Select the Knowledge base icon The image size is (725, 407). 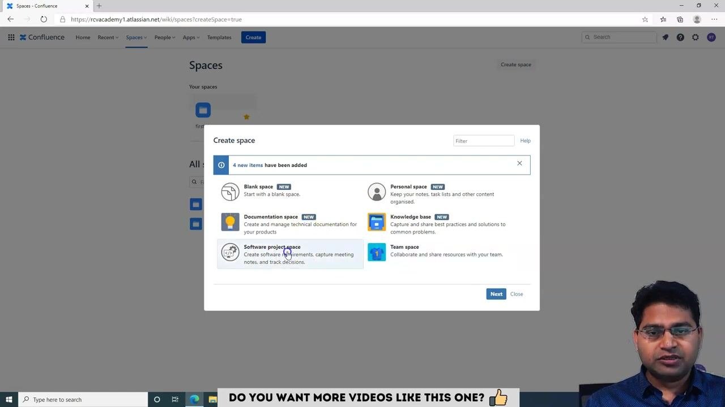377,222
